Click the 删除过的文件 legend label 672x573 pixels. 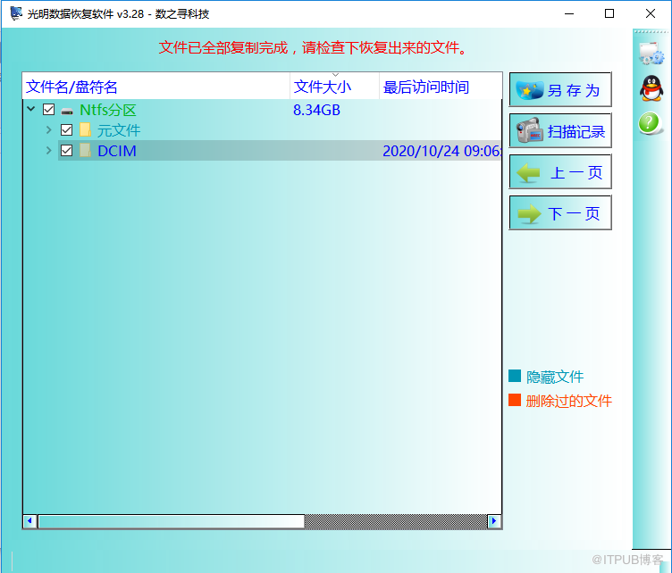coord(568,401)
